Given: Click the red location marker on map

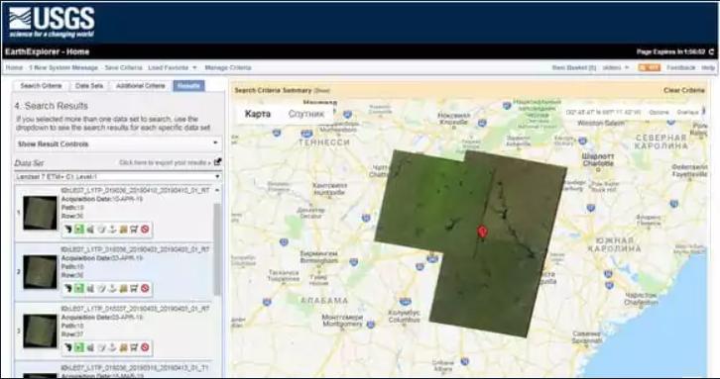Looking at the screenshot, I should (482, 232).
